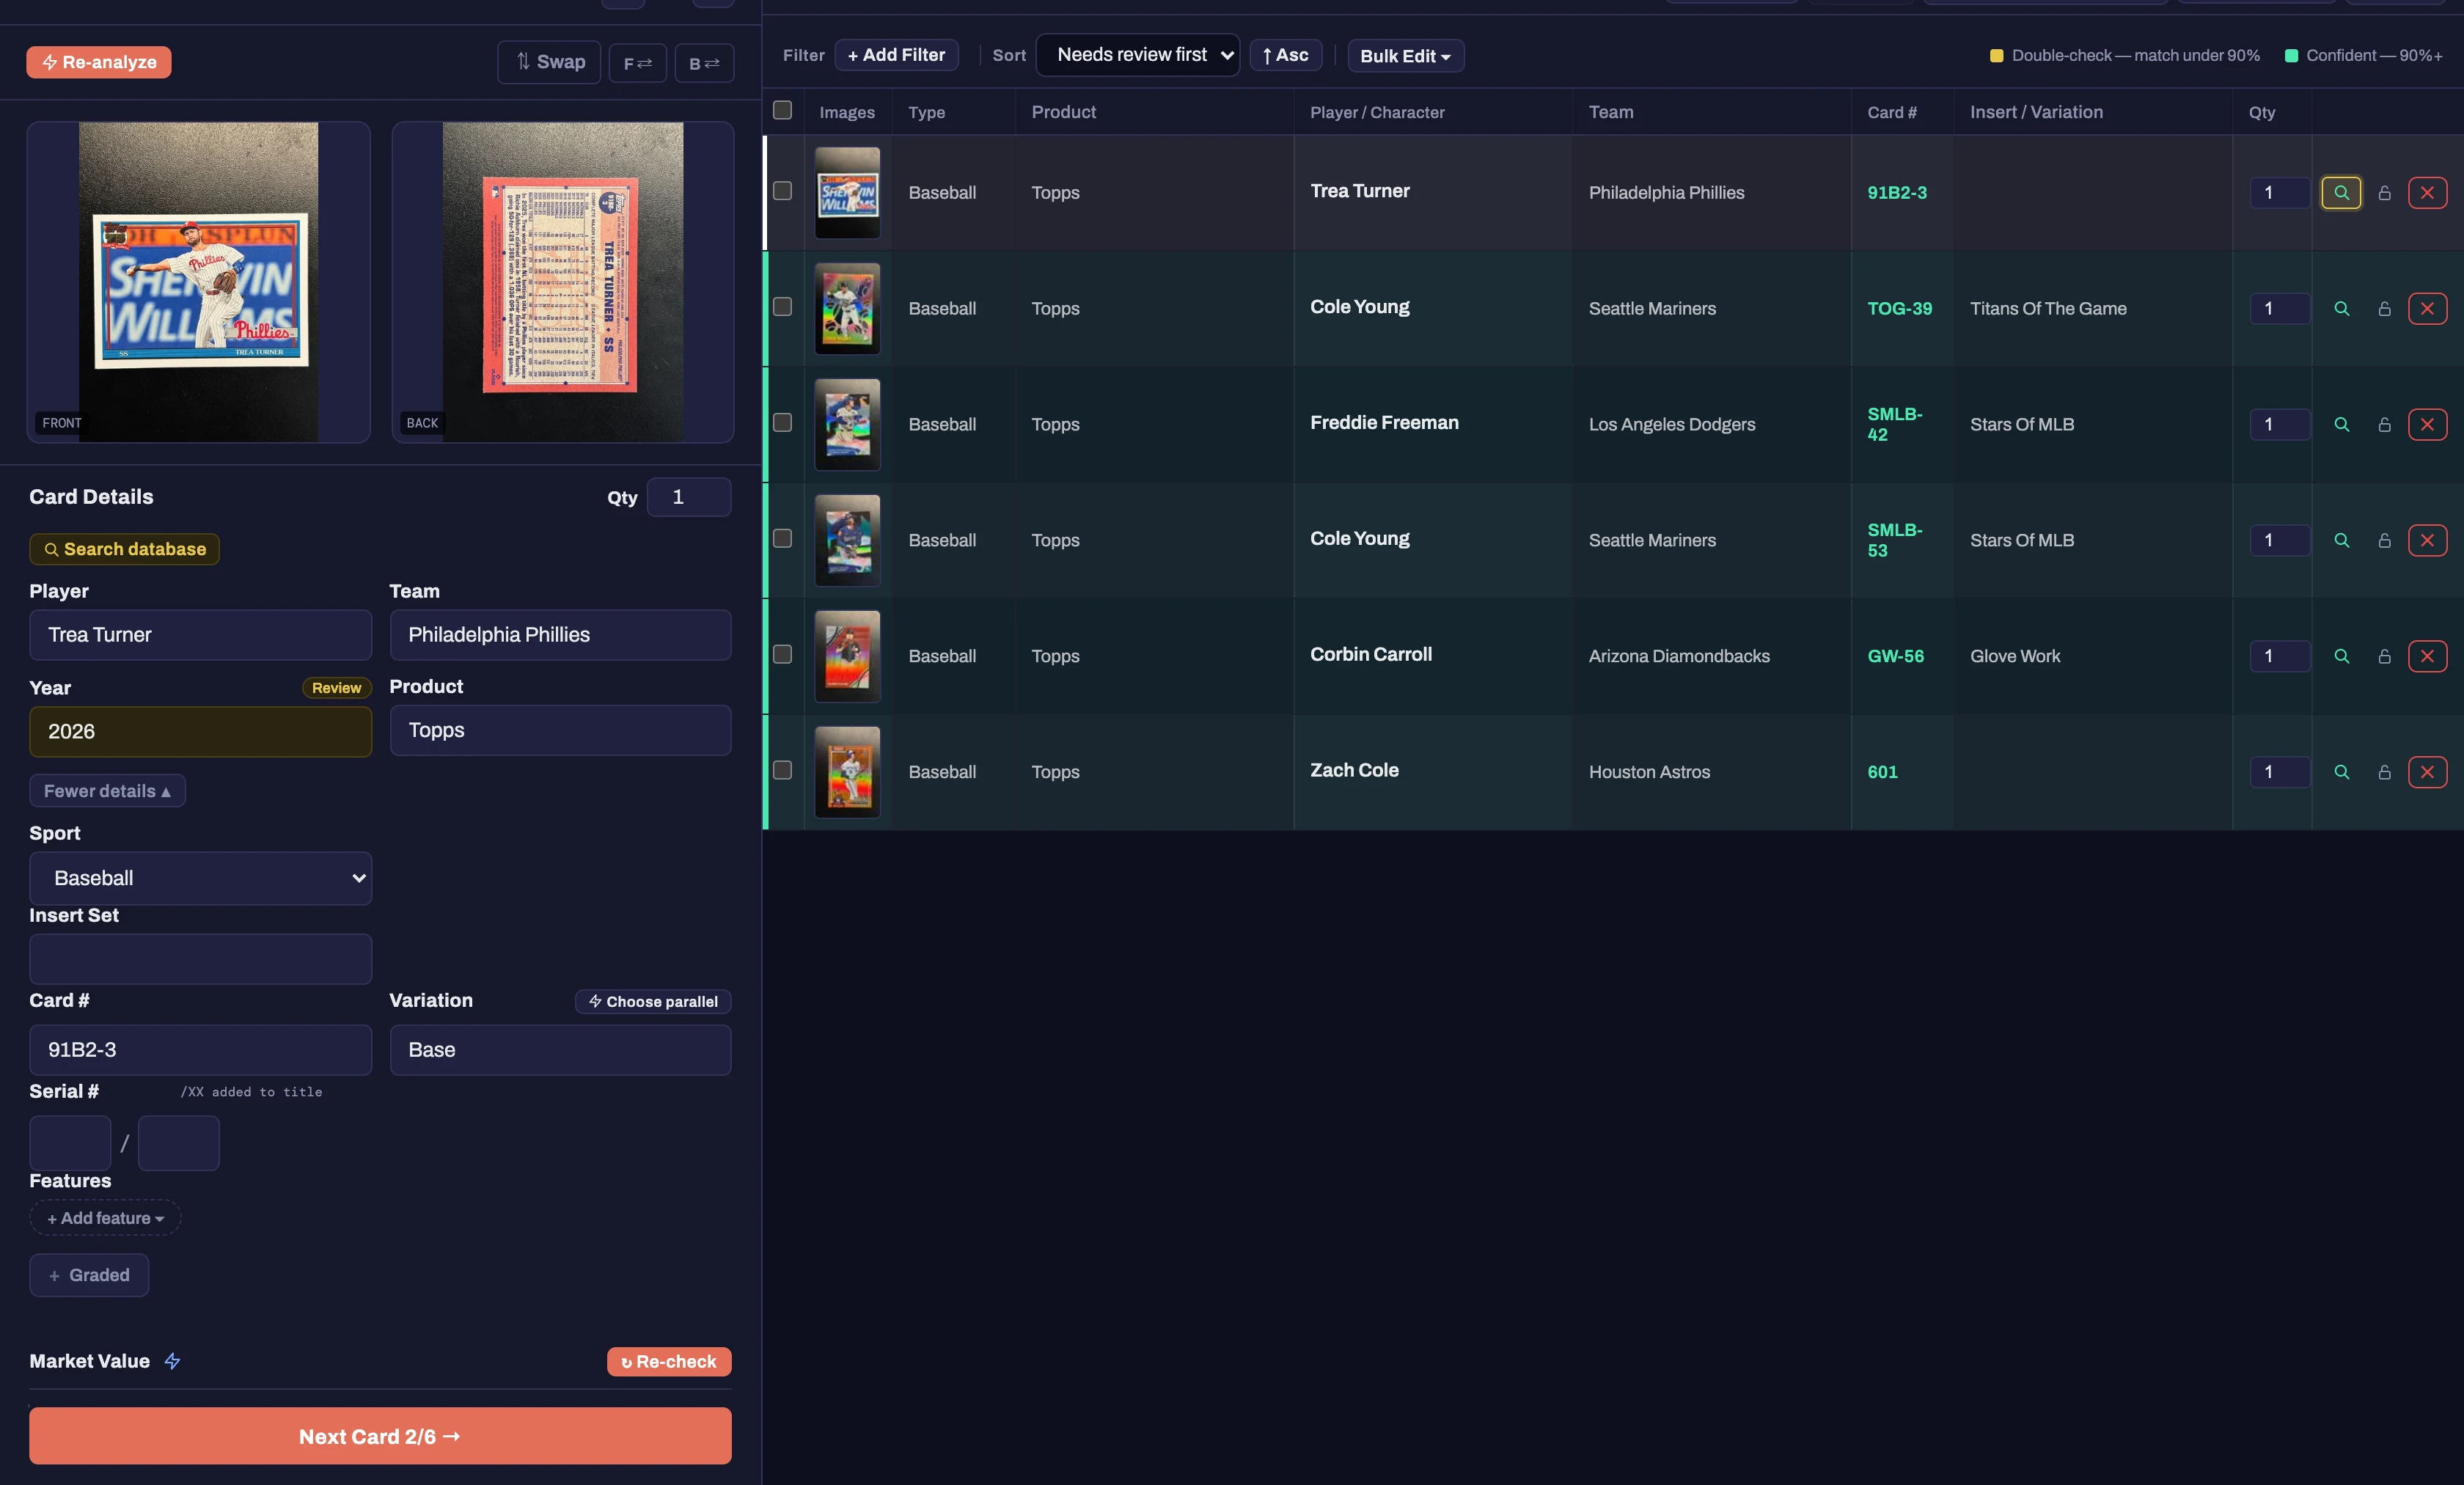Search database for Trea Turner row
The image size is (2464, 1485).
[x=2341, y=192]
